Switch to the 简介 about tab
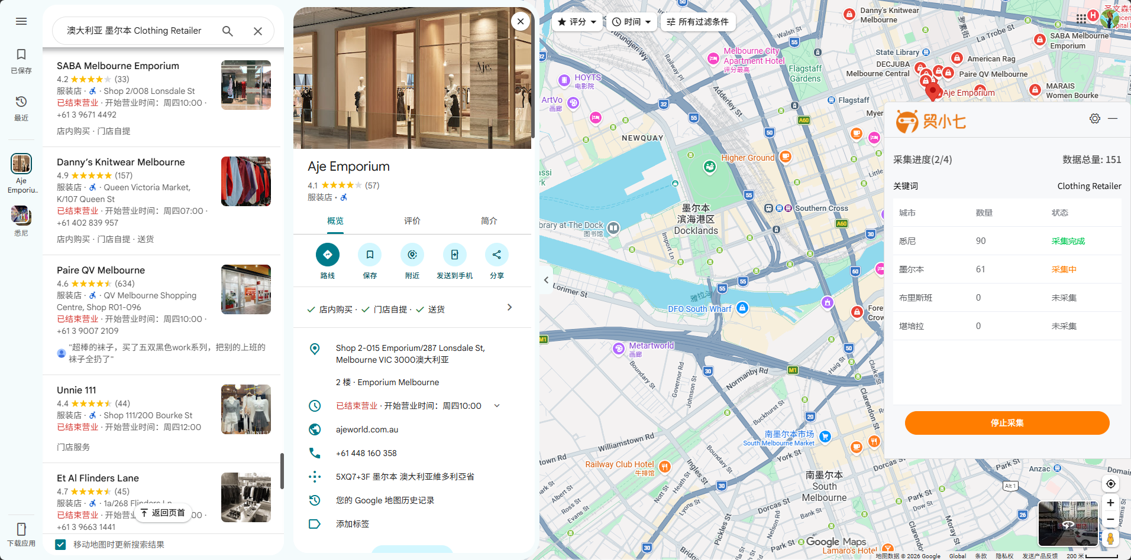Screen dimensions: 1131x560 489,221
